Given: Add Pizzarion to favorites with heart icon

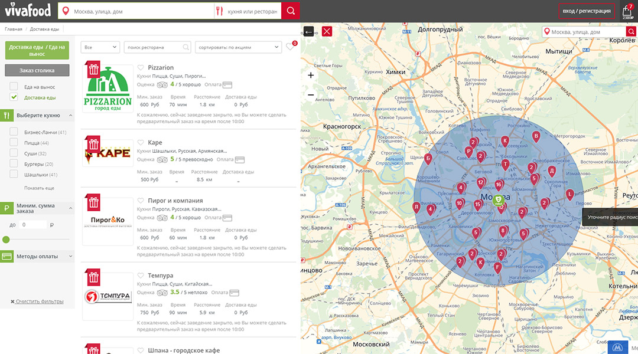Looking at the screenshot, I should 141,67.
